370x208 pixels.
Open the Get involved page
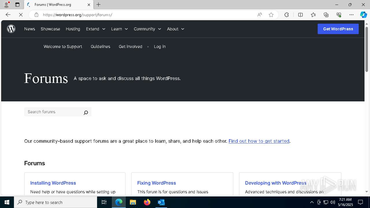click(x=130, y=47)
